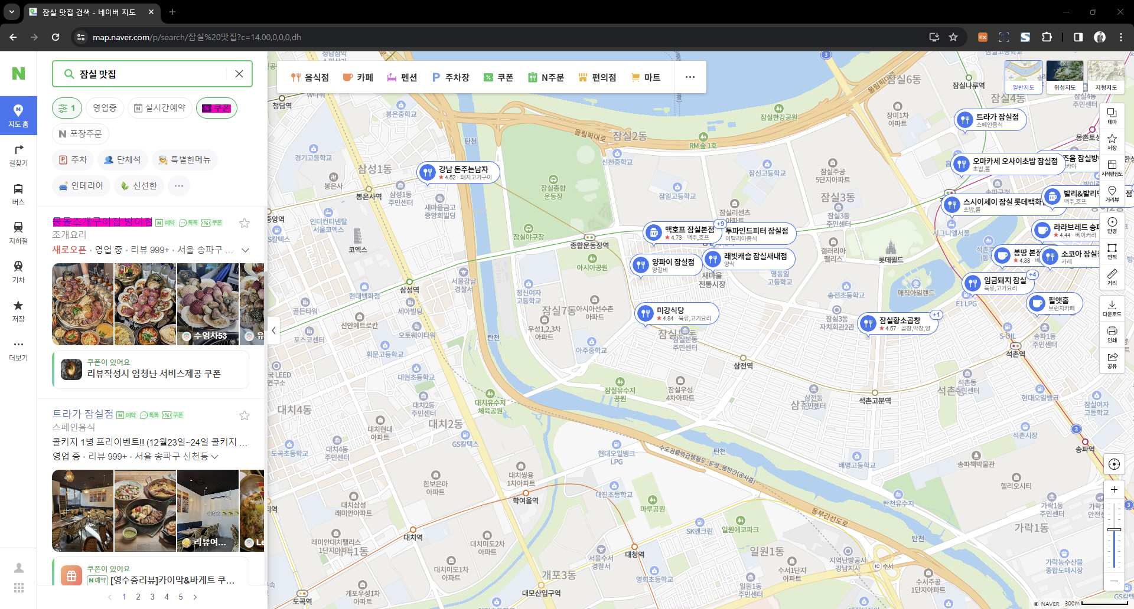Select the 반경 radius measure tool
This screenshot has height=609, width=1134.
(1112, 225)
